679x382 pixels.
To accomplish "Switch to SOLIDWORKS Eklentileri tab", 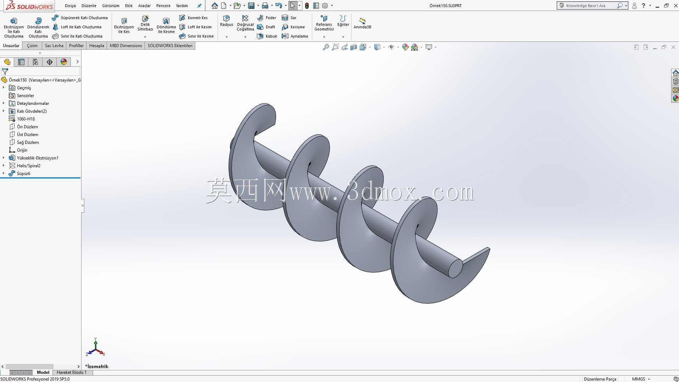I will click(x=170, y=46).
